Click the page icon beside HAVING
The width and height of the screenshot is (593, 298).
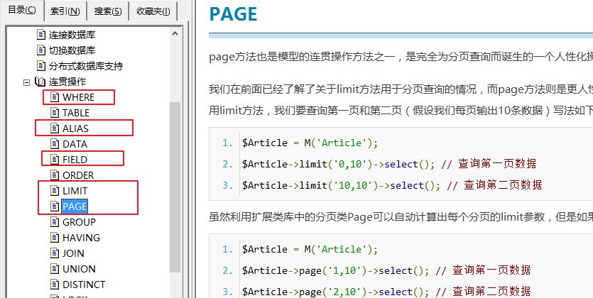pos(55,238)
